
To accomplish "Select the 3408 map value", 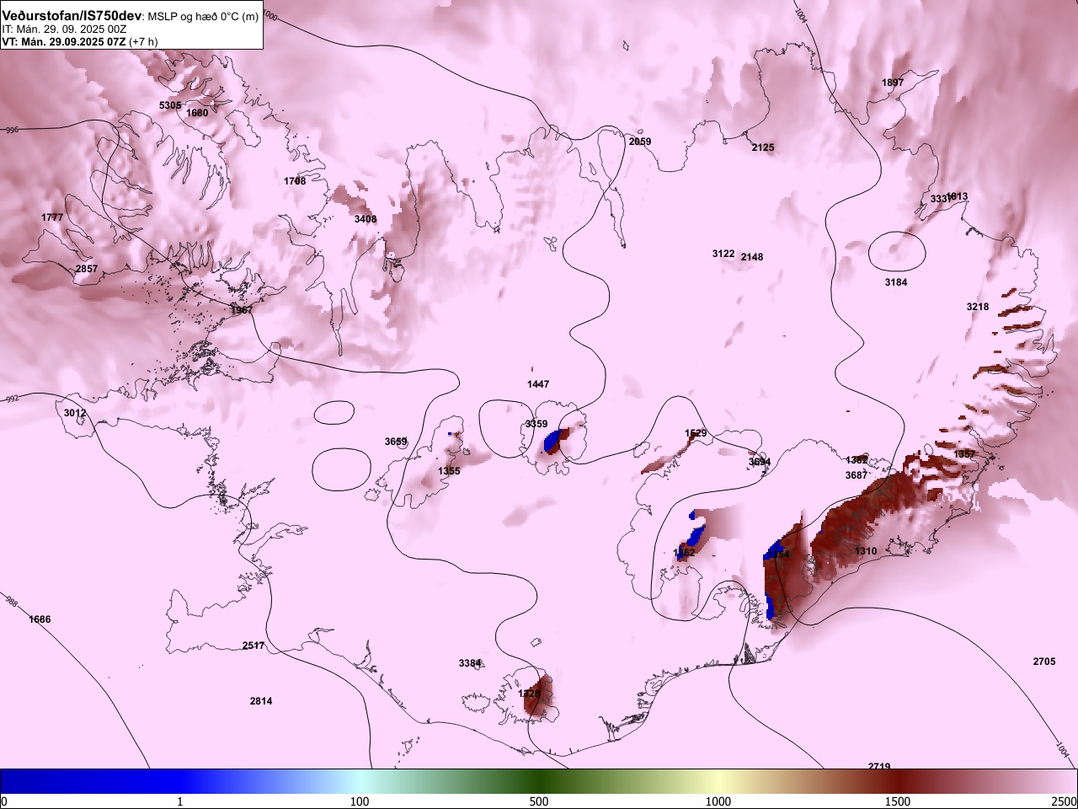I will click(366, 219).
